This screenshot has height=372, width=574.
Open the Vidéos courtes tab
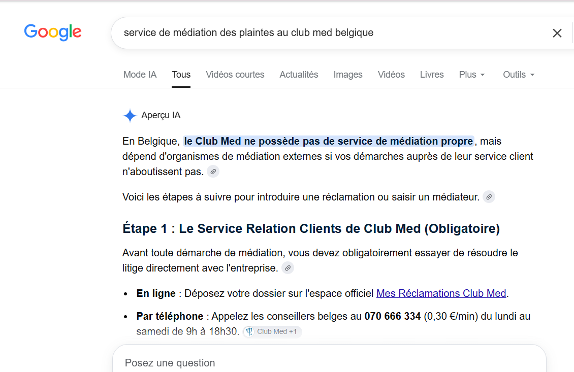point(235,75)
